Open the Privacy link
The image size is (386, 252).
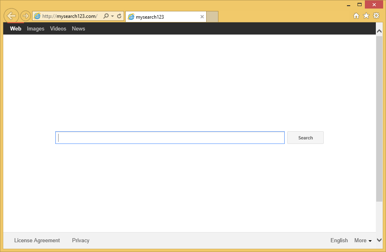[x=81, y=241]
